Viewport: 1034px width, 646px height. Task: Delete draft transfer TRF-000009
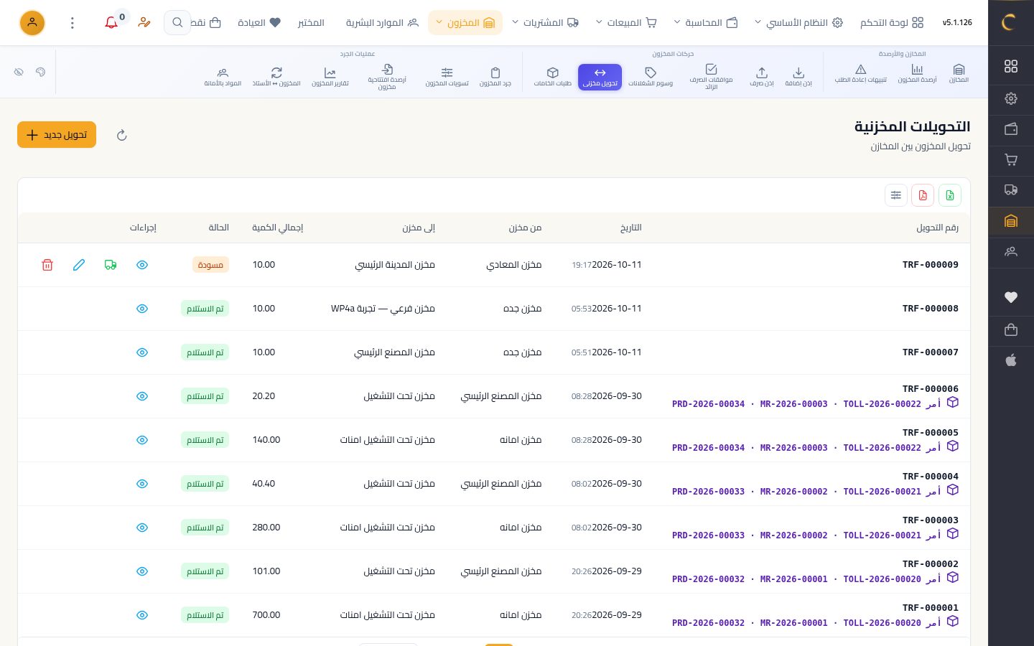[47, 265]
